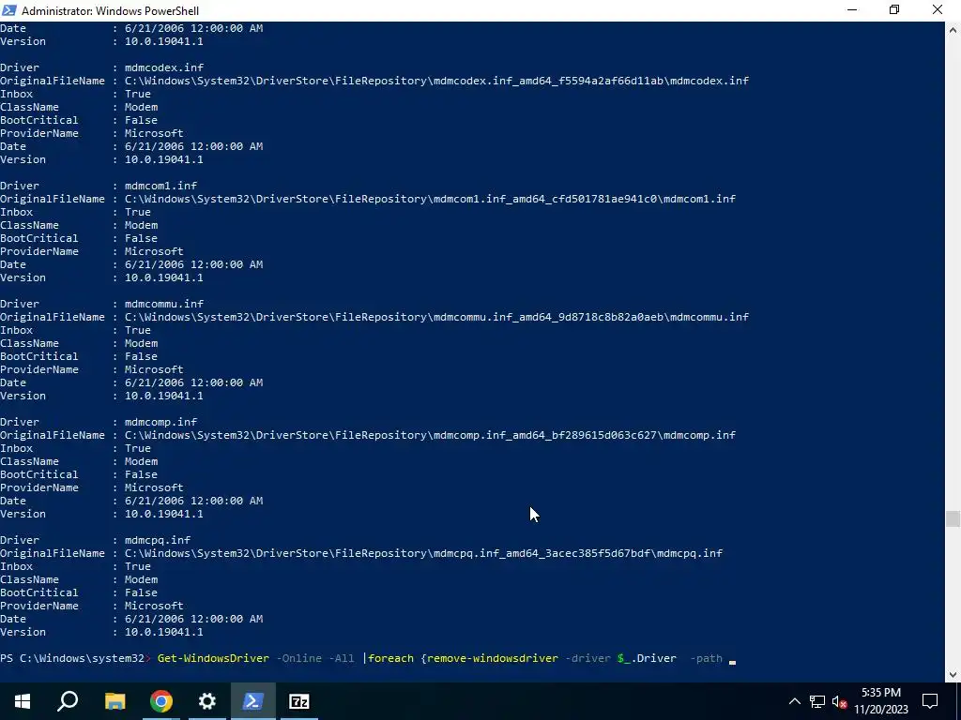Click 'foreach' keyword in command

[x=390, y=658]
